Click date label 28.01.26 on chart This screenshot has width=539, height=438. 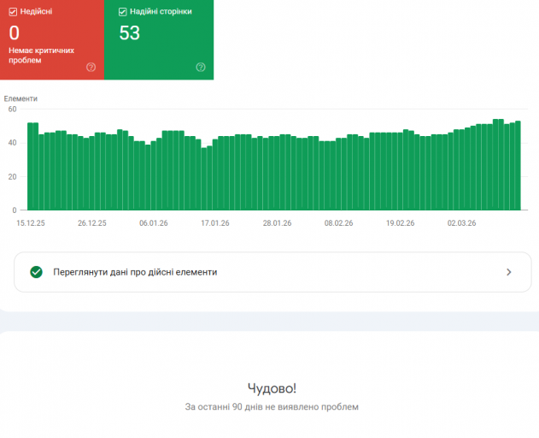pos(277,223)
